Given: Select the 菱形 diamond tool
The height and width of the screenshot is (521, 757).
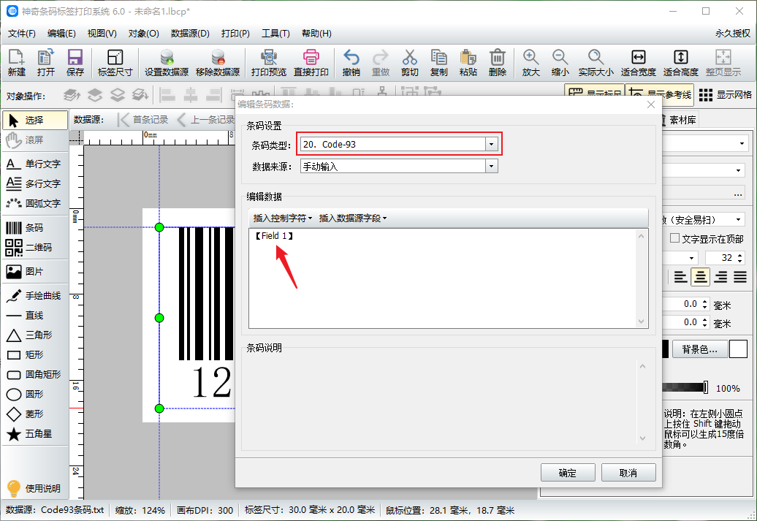Looking at the screenshot, I should 35,414.
